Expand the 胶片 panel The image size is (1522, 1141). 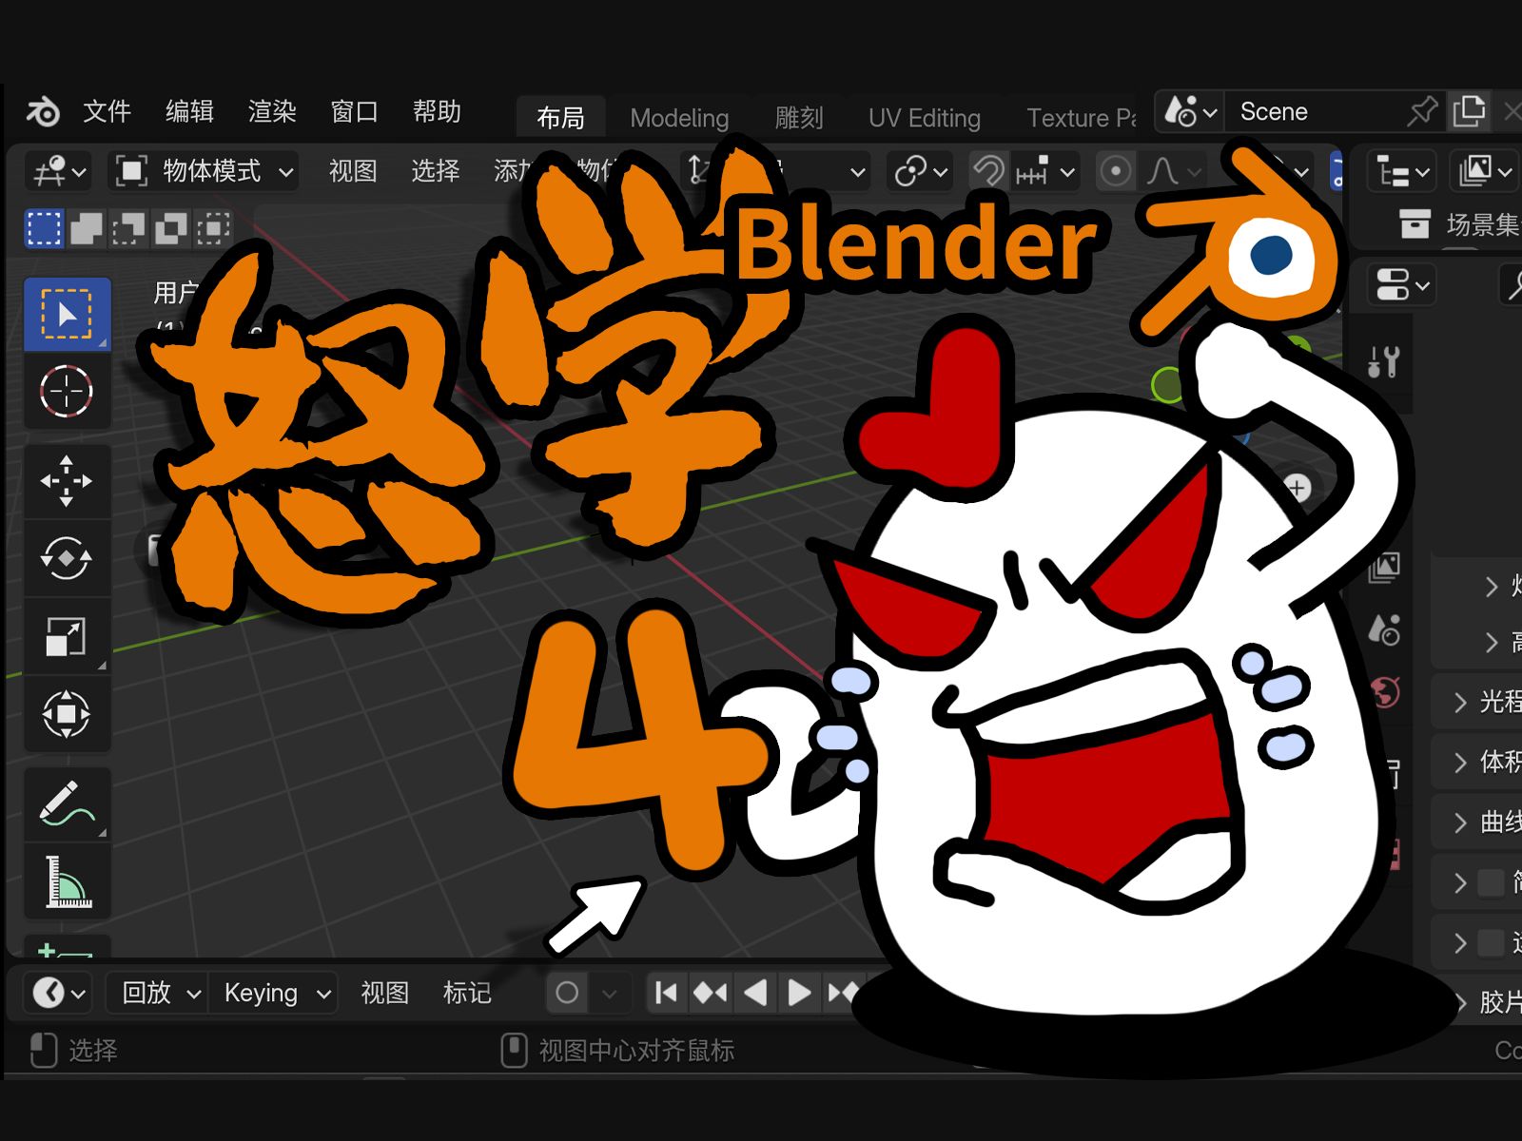pos(1489,1002)
